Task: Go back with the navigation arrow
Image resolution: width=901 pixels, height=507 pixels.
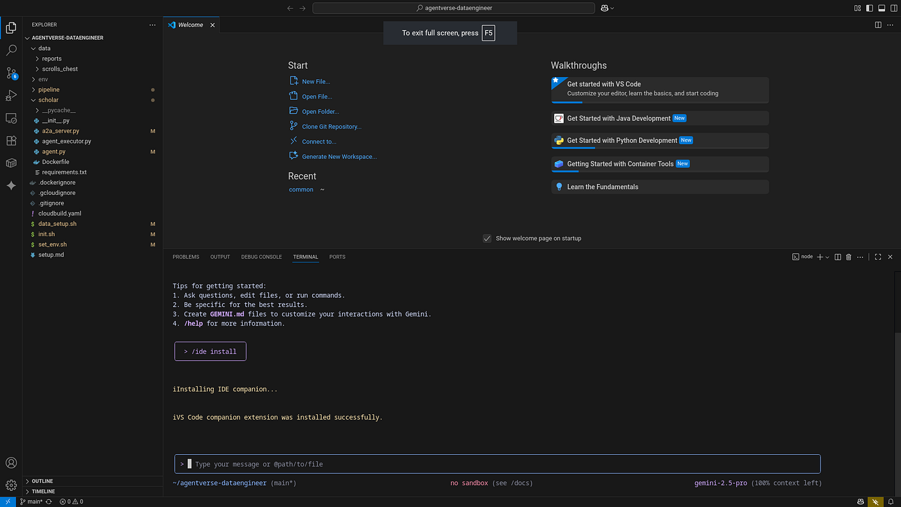Action: 290,8
